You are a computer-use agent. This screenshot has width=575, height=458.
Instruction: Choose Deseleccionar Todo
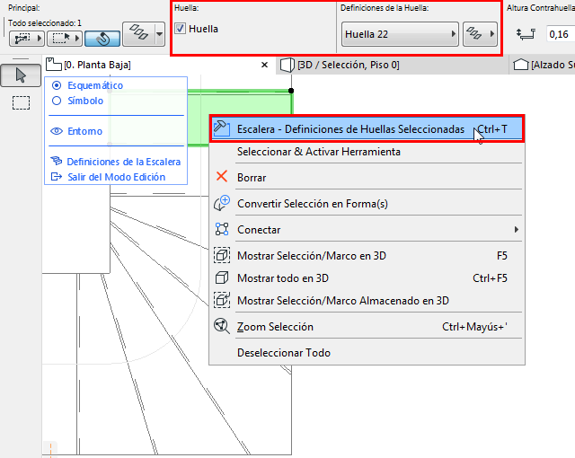[367, 352]
